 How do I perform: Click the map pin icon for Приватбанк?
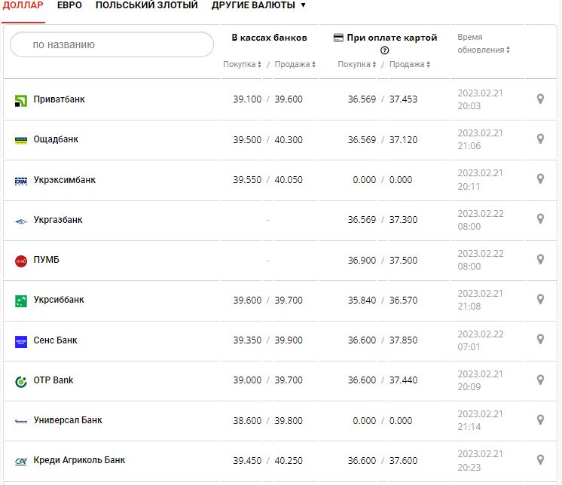pyautogui.click(x=540, y=99)
